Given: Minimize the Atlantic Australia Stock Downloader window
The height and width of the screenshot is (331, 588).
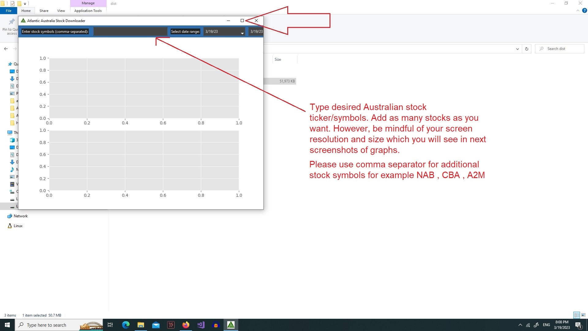Looking at the screenshot, I should pyautogui.click(x=228, y=21).
